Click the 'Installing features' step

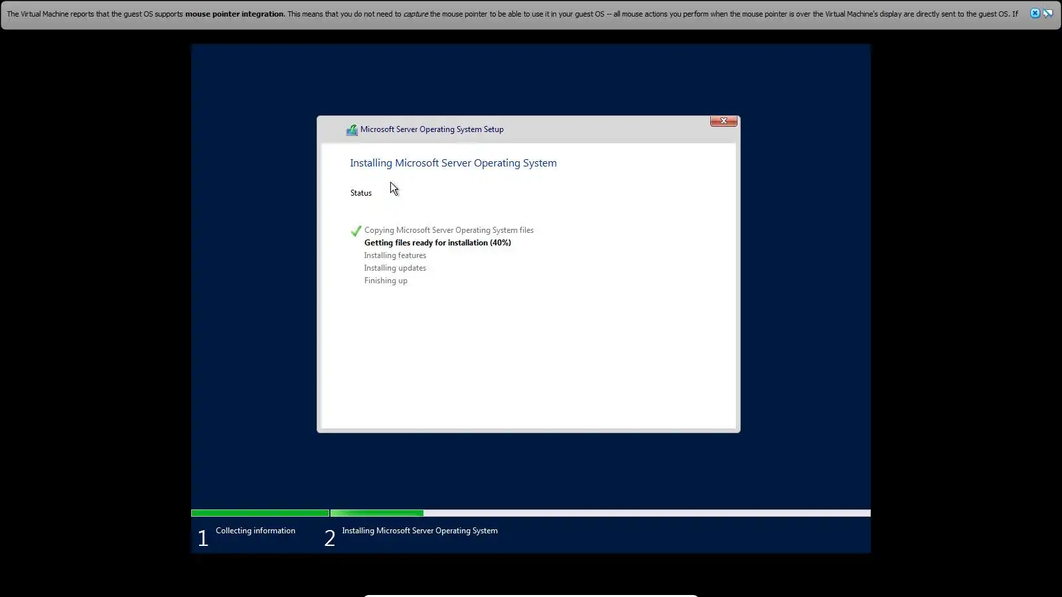tap(395, 255)
